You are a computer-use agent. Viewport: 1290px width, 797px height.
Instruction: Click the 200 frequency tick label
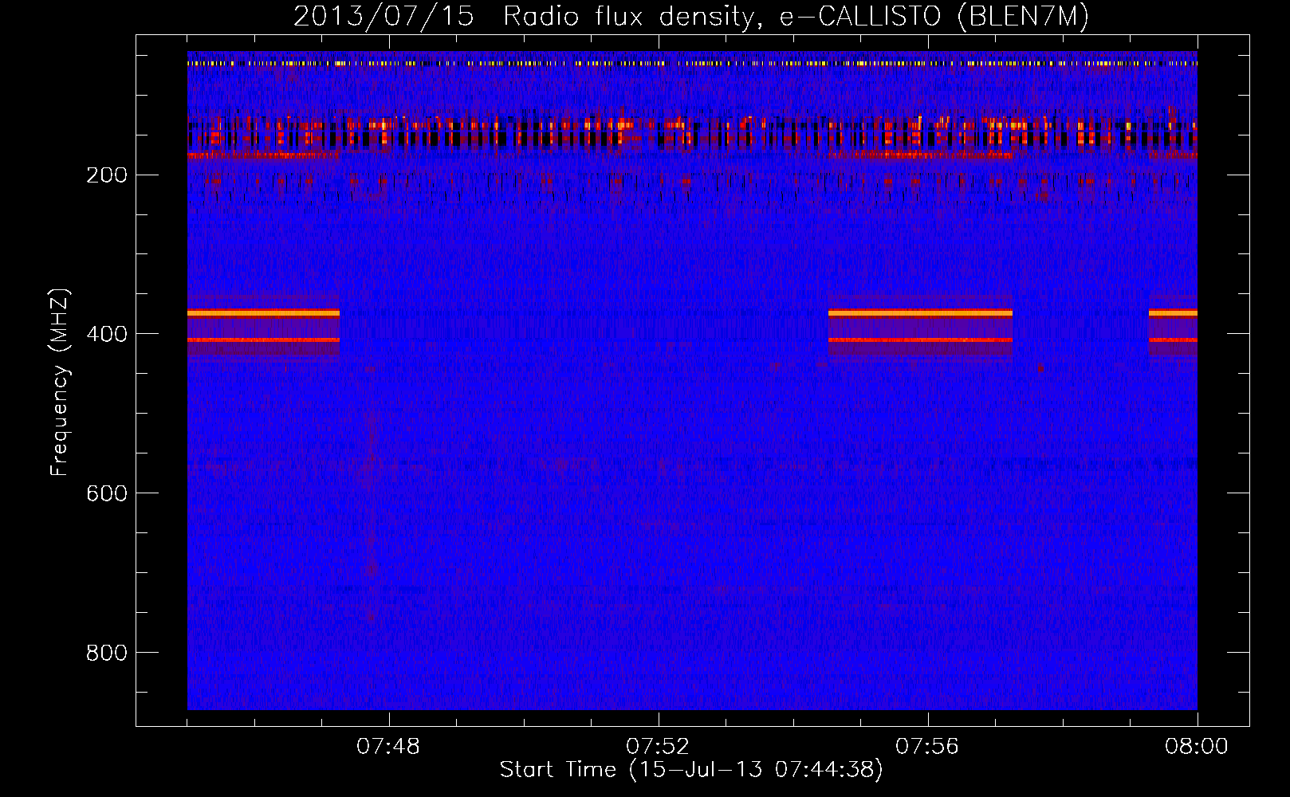pyautogui.click(x=107, y=175)
